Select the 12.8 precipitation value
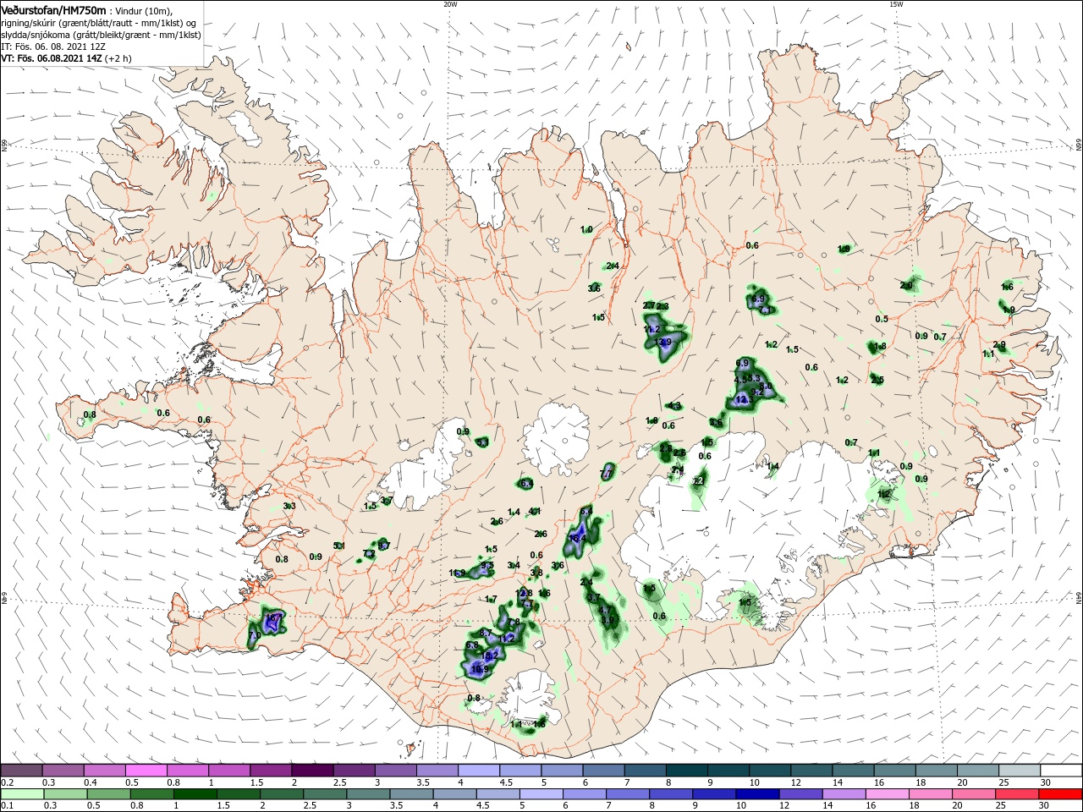 click(x=525, y=593)
